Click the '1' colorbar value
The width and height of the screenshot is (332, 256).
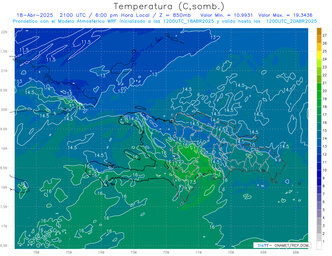click(324, 242)
